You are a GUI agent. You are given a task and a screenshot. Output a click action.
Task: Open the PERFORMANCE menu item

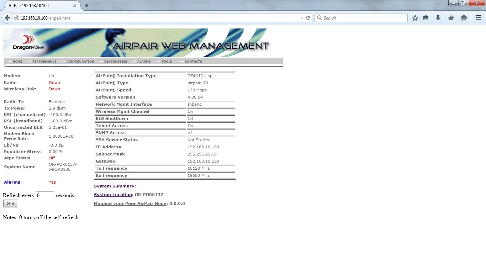(x=44, y=62)
